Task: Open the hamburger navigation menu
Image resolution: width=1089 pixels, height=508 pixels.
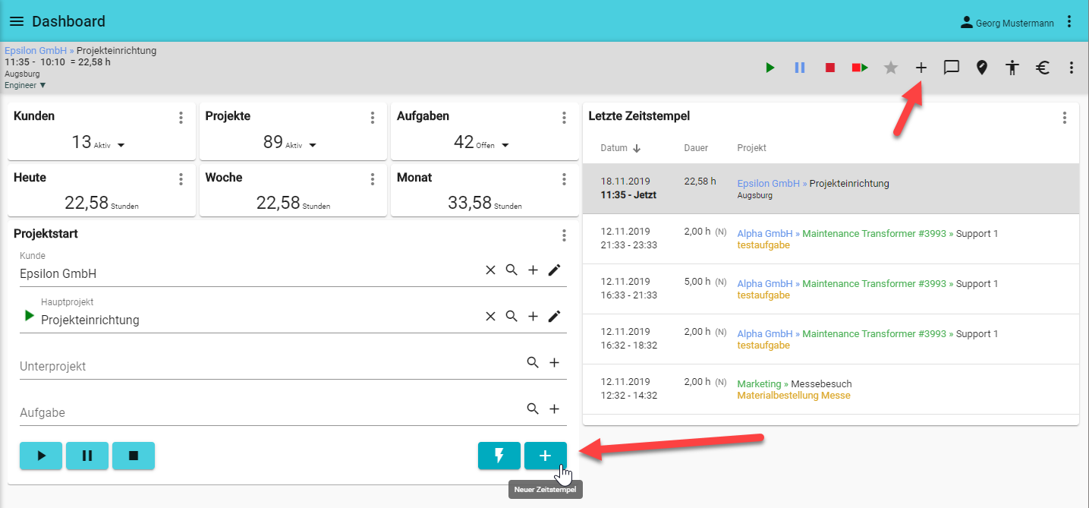Action: pyautogui.click(x=17, y=21)
